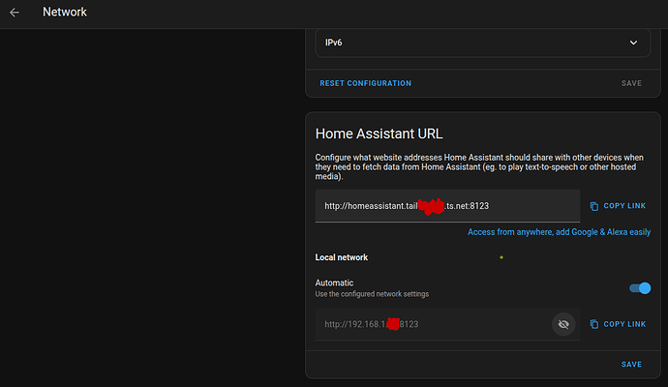Open Access from anywhere Google & Alexa link
Screen dimensions: 668x387
tap(559, 232)
